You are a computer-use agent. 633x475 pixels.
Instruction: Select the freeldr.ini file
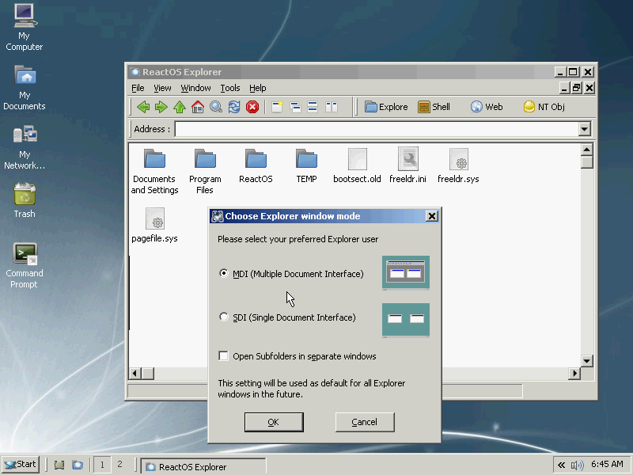coord(407,165)
